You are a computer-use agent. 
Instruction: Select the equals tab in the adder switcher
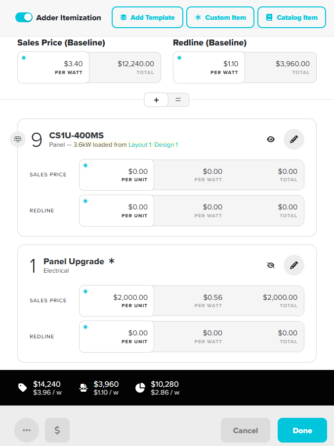[178, 100]
